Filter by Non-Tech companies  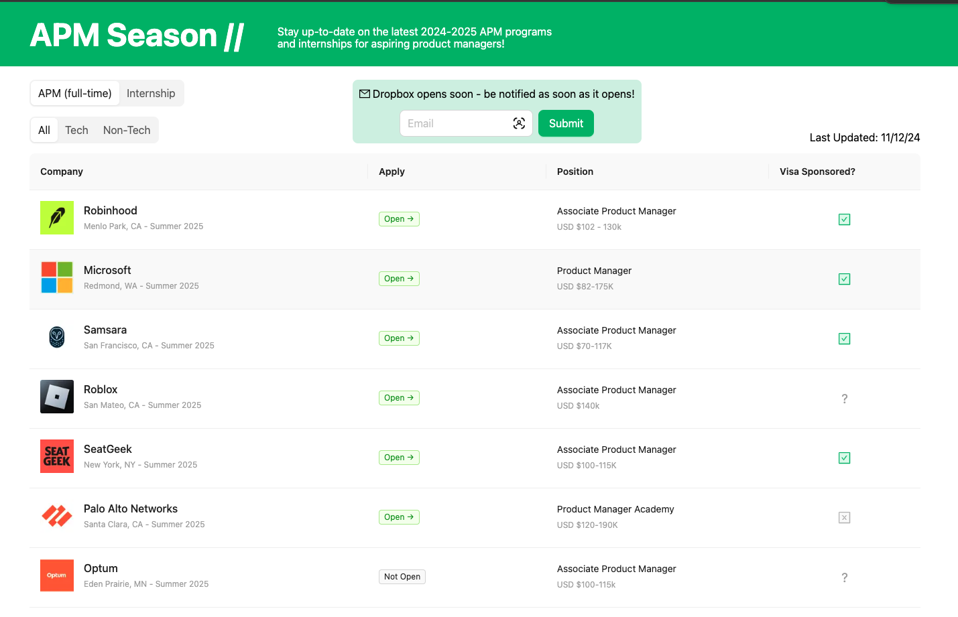[x=127, y=131]
